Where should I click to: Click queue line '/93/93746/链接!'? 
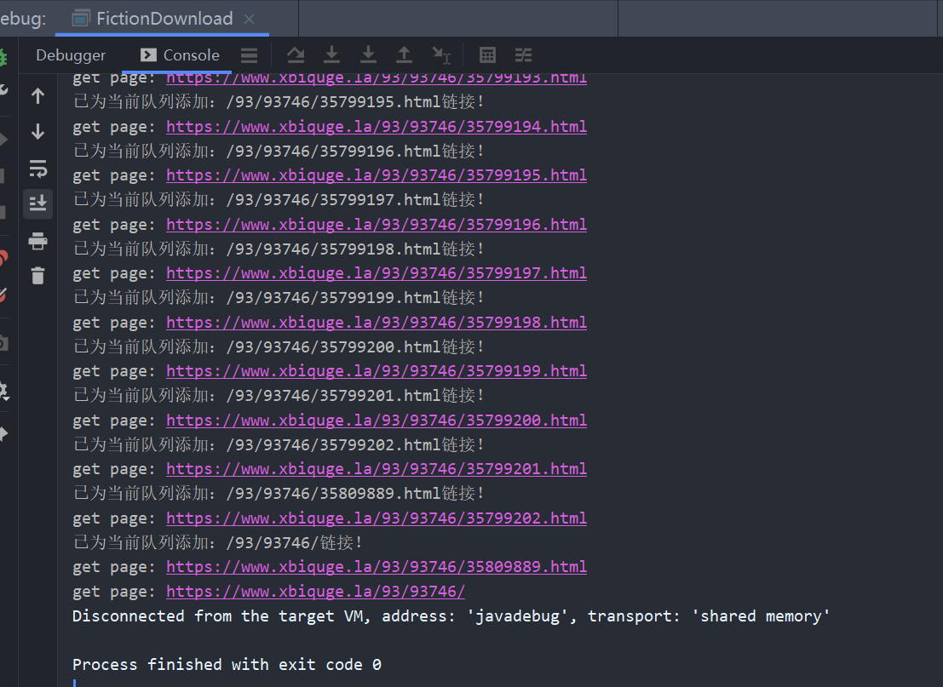(218, 543)
